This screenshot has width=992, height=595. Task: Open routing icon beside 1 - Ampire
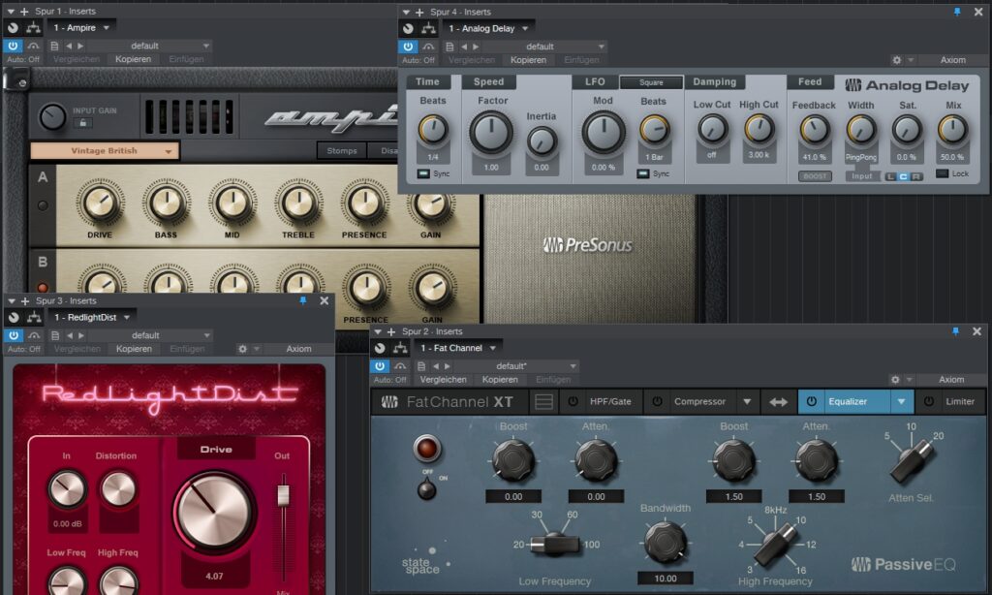coord(34,28)
